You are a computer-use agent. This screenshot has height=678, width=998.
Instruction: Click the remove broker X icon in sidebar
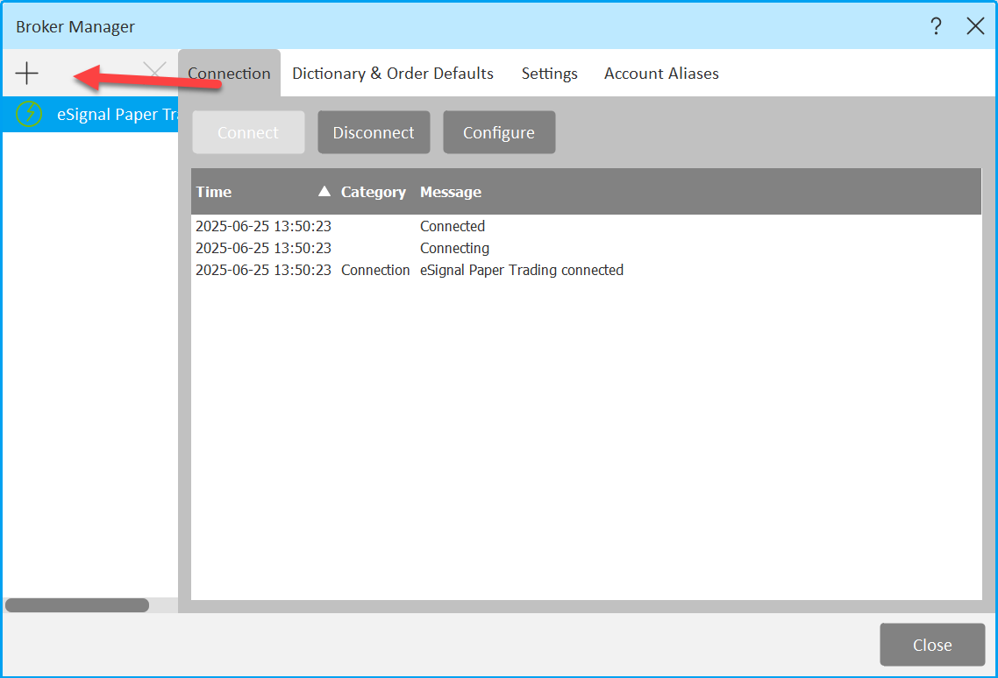(x=155, y=72)
